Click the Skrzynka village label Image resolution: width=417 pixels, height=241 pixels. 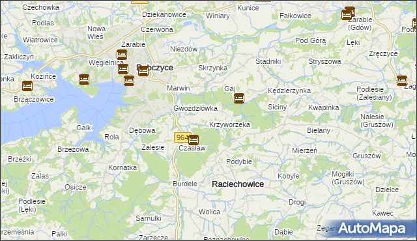tap(213, 68)
